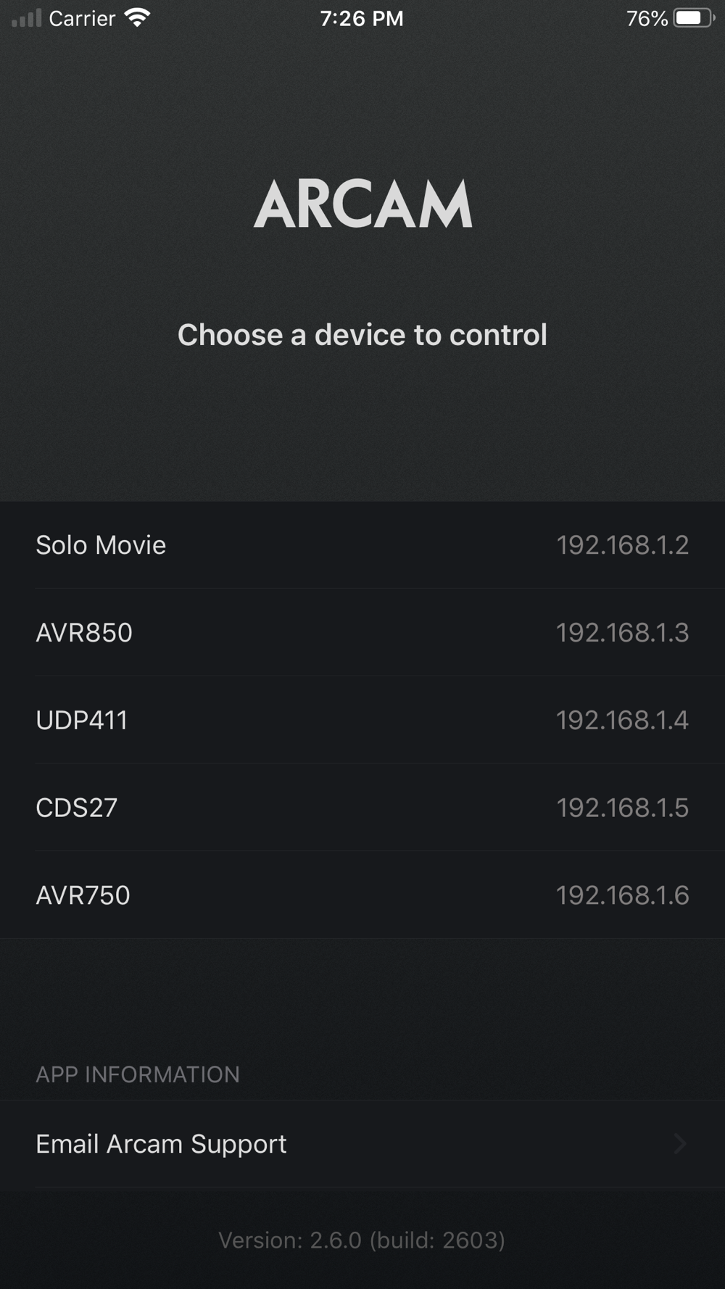725x1289 pixels.
Task: Tap the Wi-Fi status icon
Action: [137, 18]
